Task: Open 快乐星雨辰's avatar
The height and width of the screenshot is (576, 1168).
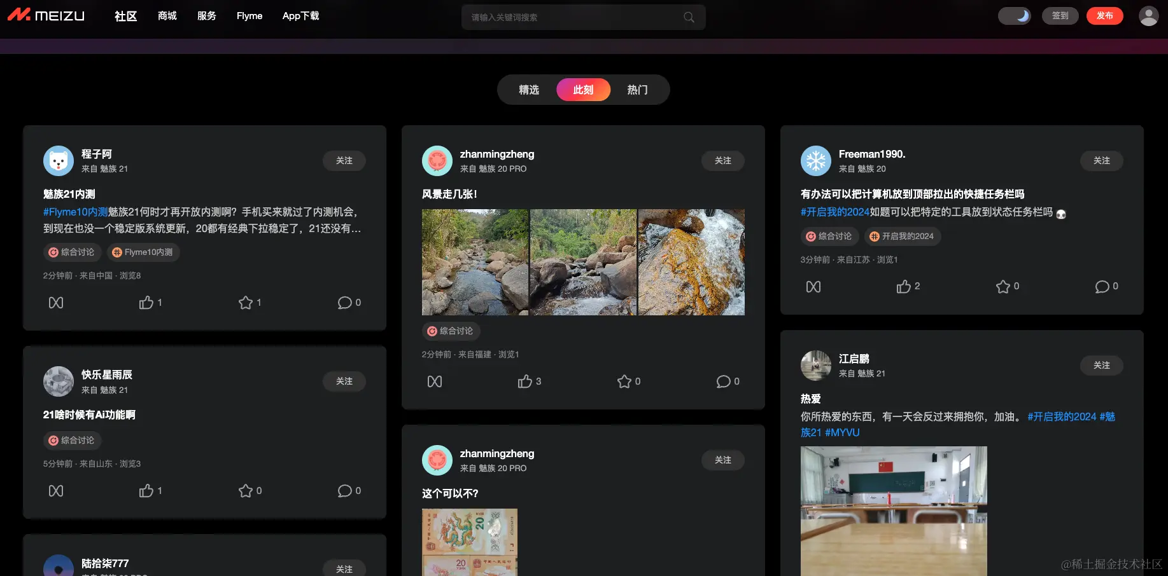Action: pos(59,381)
